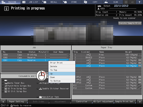Click the Punch-Hole Scraps Box indicator
The width and height of the screenshot is (143, 107).
[3, 86]
